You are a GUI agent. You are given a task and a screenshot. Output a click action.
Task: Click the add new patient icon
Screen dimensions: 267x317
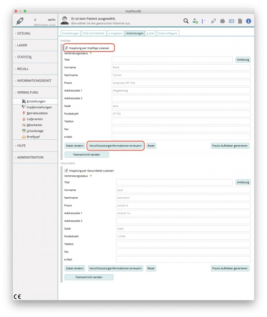tap(195, 21)
